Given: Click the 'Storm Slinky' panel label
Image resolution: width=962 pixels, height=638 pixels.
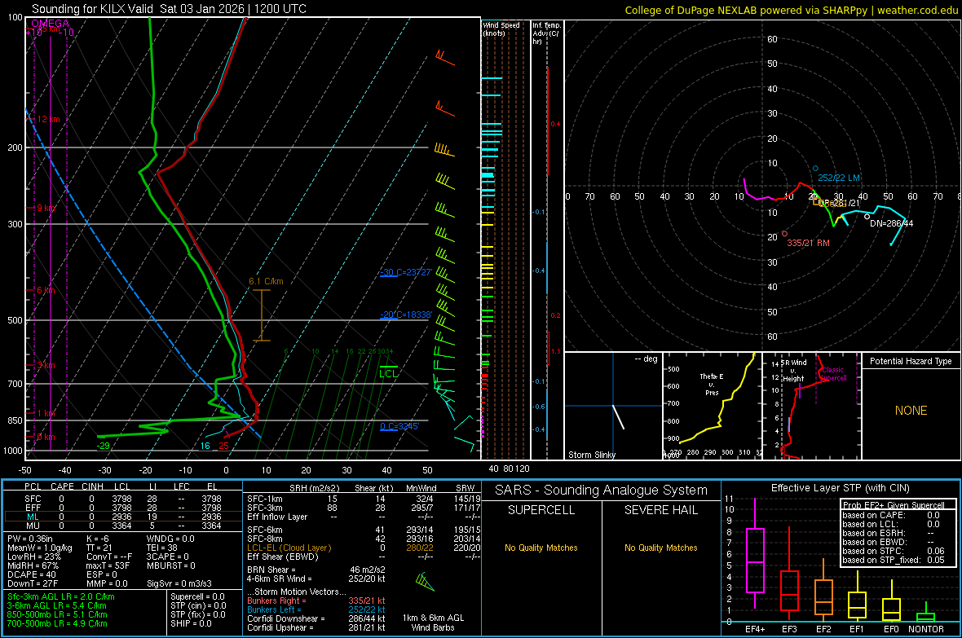Looking at the screenshot, I should click(591, 455).
